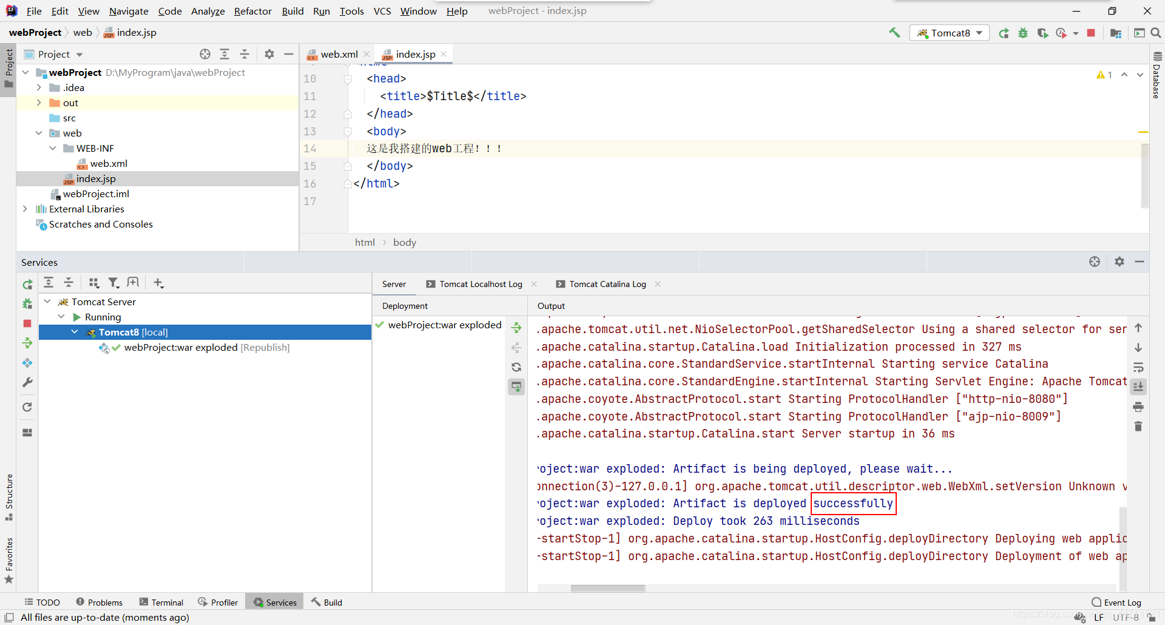Collapse the web folder
The width and height of the screenshot is (1165, 625).
39,133
